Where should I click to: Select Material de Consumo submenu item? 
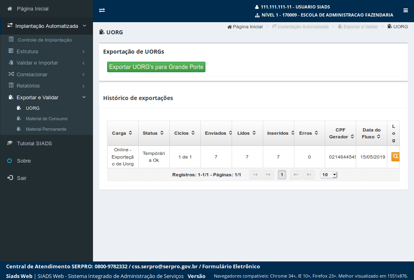click(46, 119)
